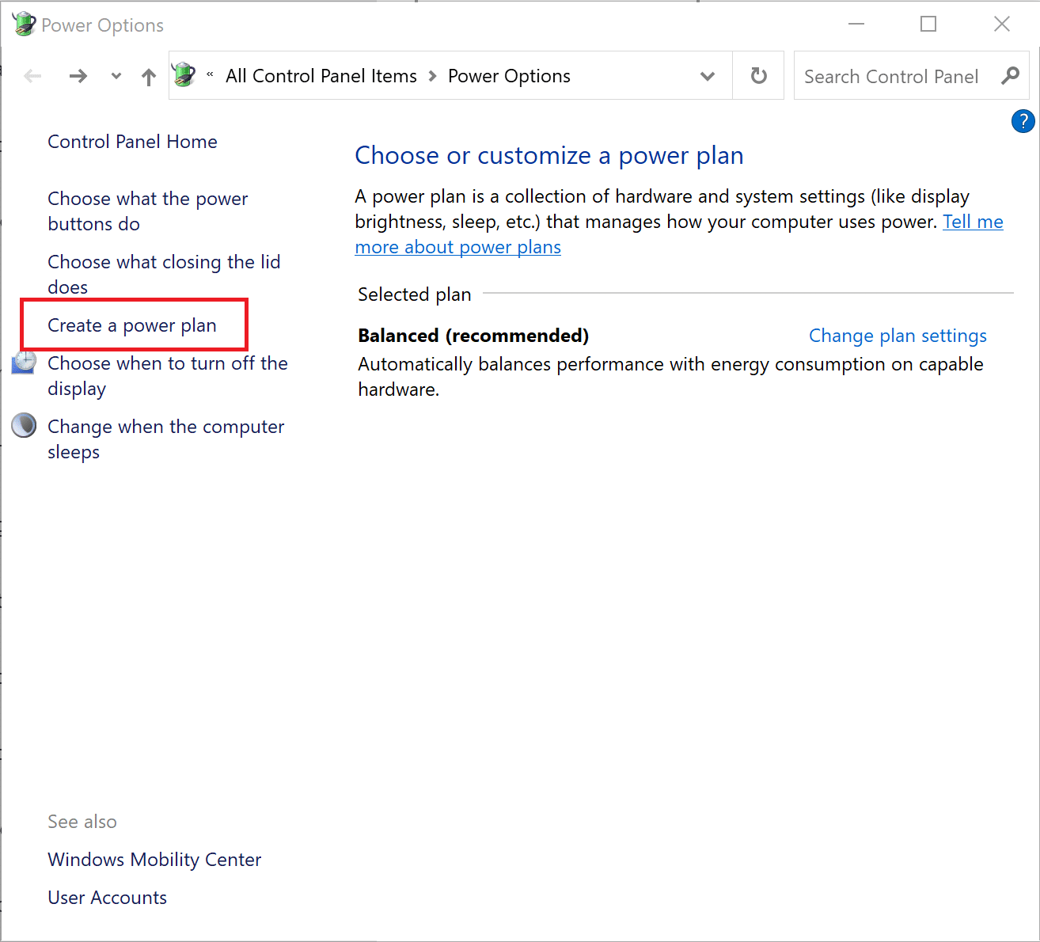
Task: Refresh the Power Options page
Action: coord(758,76)
